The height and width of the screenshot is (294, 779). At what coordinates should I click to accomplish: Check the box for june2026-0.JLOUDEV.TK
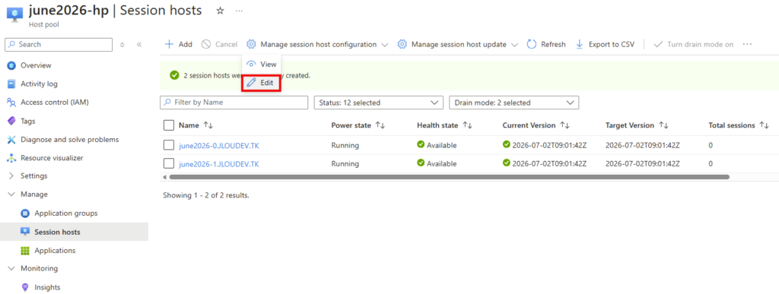[x=168, y=145]
